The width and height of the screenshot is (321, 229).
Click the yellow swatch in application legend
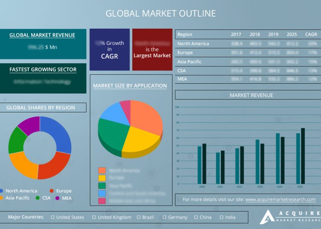(x=102, y=178)
